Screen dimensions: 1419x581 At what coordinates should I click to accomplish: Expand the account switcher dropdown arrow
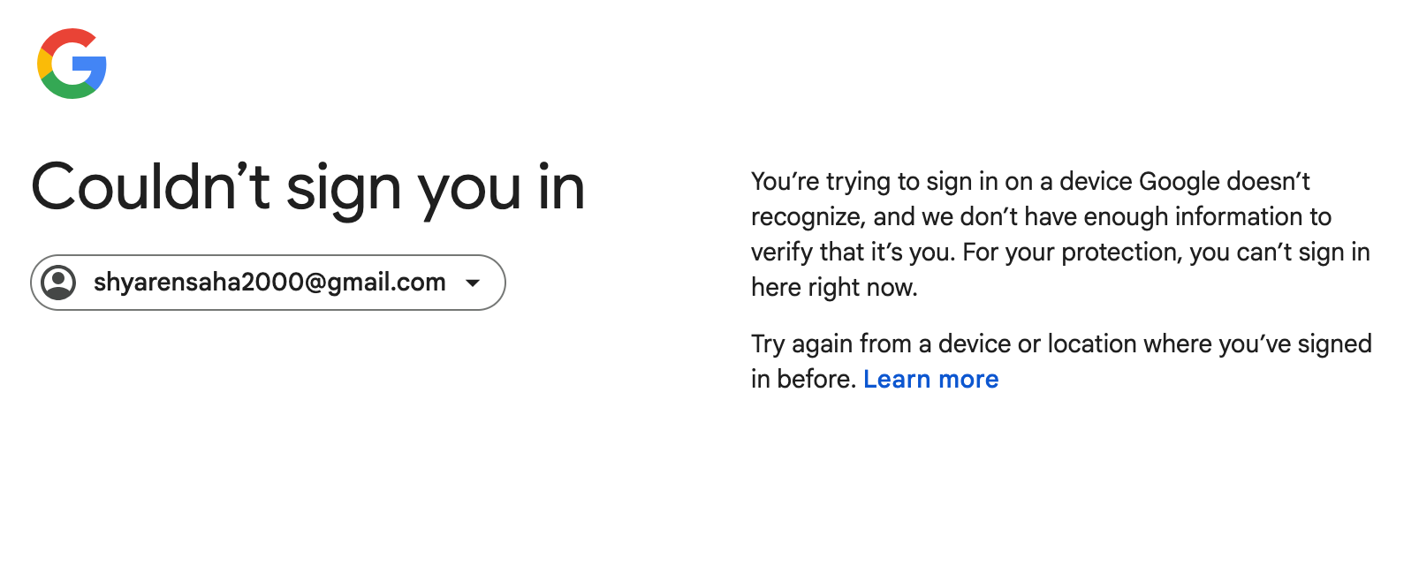click(473, 283)
